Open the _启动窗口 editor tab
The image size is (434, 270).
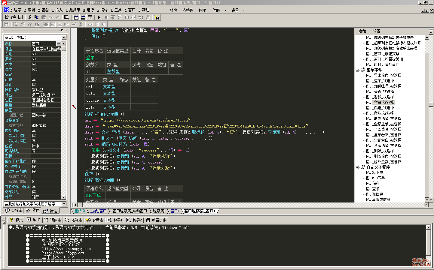99,211
